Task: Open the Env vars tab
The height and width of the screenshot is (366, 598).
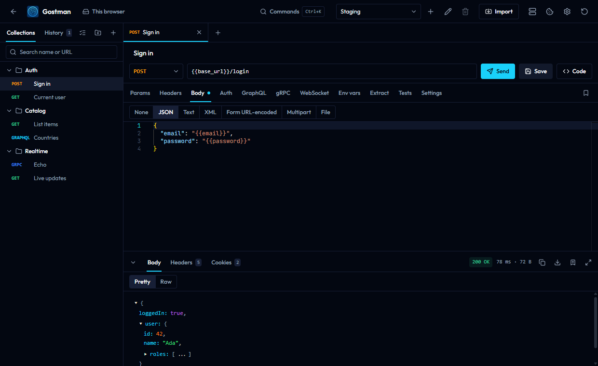Action: click(x=349, y=93)
